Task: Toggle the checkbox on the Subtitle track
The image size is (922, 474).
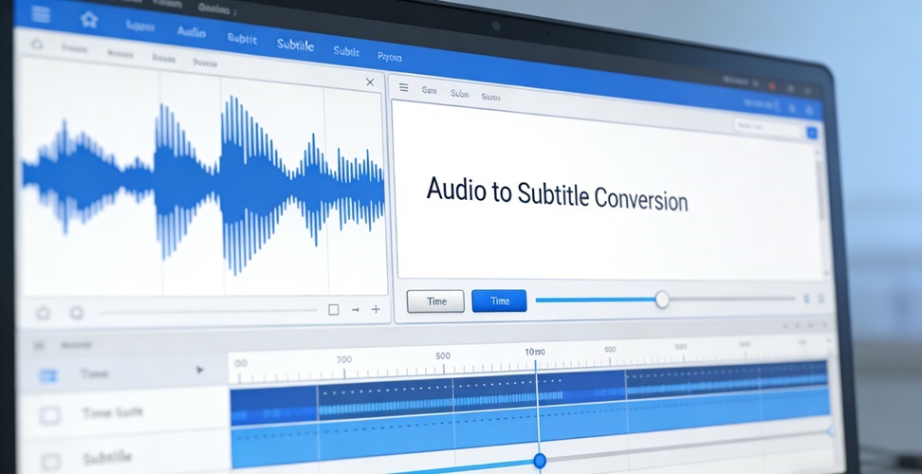Action: pos(48,458)
